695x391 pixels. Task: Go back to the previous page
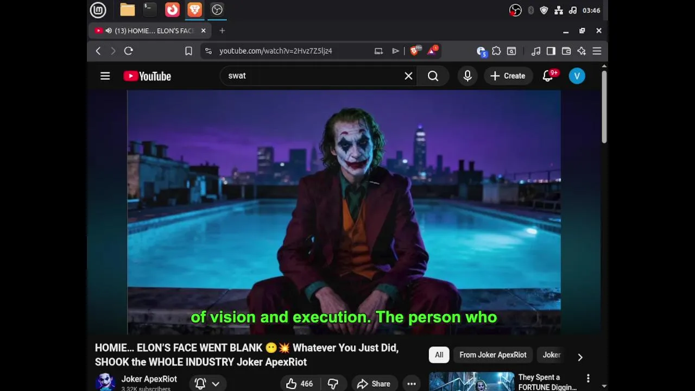[x=98, y=51]
